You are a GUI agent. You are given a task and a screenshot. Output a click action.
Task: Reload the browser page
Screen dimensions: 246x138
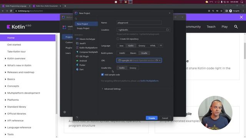[11, 11]
